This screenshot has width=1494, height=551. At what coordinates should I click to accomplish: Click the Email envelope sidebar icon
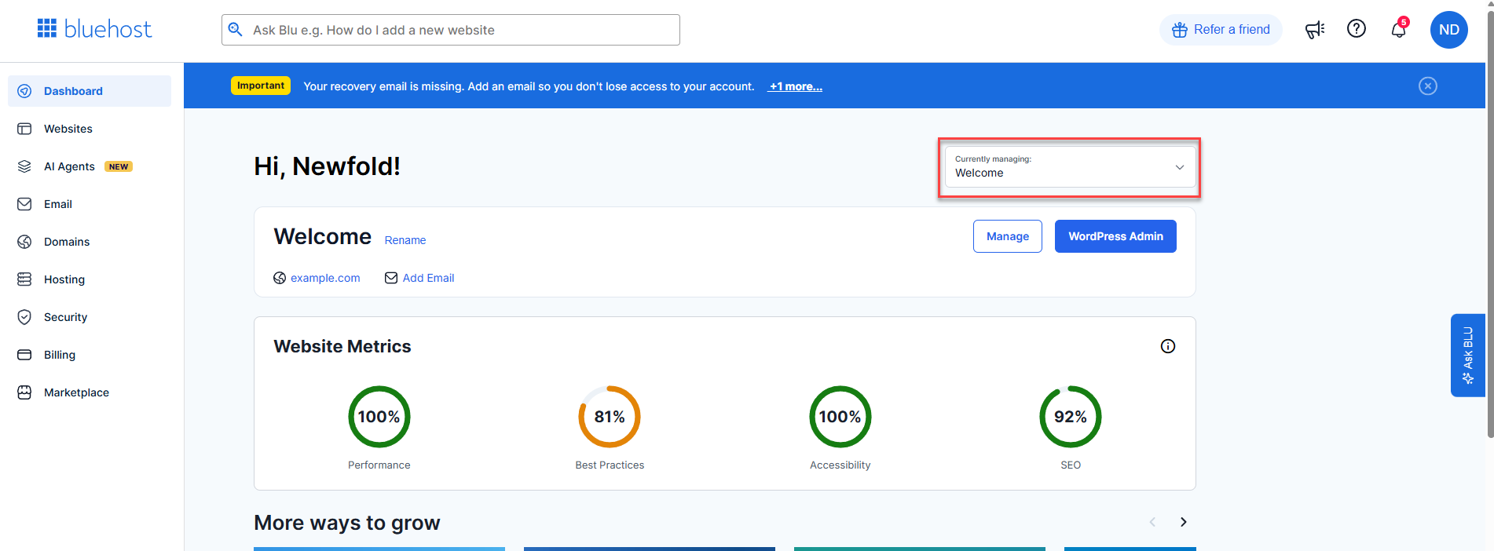[24, 204]
